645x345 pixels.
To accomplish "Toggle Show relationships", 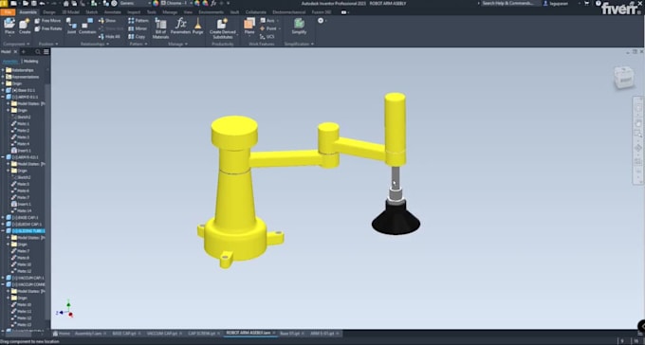I will click(107, 21).
